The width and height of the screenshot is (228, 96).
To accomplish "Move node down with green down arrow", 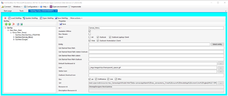I will 6,24.
